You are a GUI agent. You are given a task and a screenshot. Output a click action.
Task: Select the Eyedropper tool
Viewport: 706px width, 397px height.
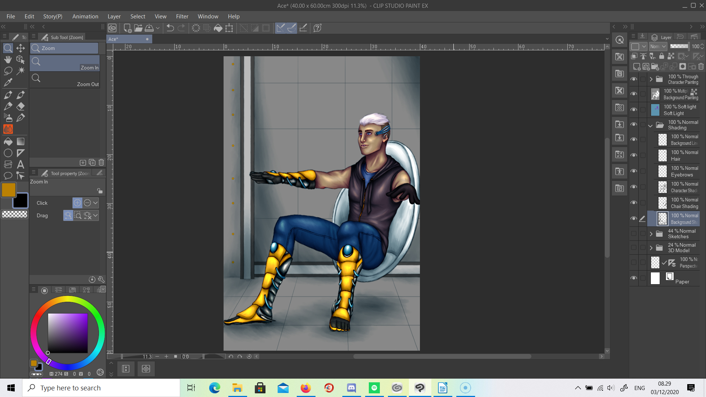point(8,82)
